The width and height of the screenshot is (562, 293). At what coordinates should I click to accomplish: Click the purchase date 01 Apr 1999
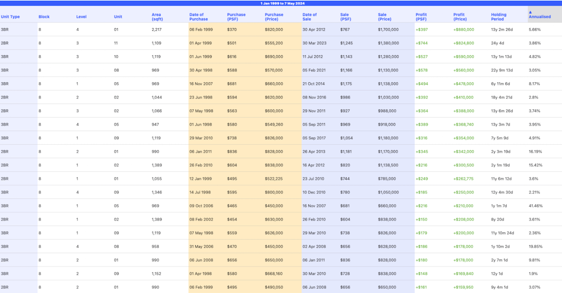(x=200, y=43)
